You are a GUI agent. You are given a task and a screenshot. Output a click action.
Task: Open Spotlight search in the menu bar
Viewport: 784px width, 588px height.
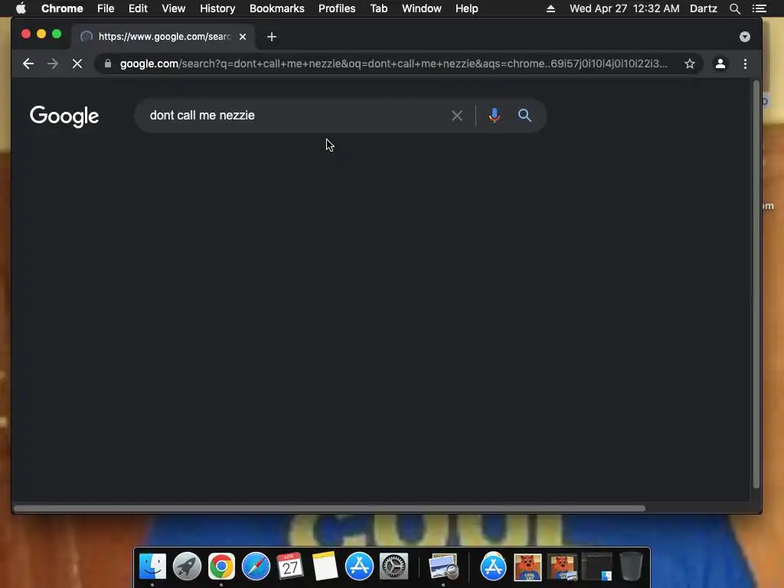click(x=734, y=8)
